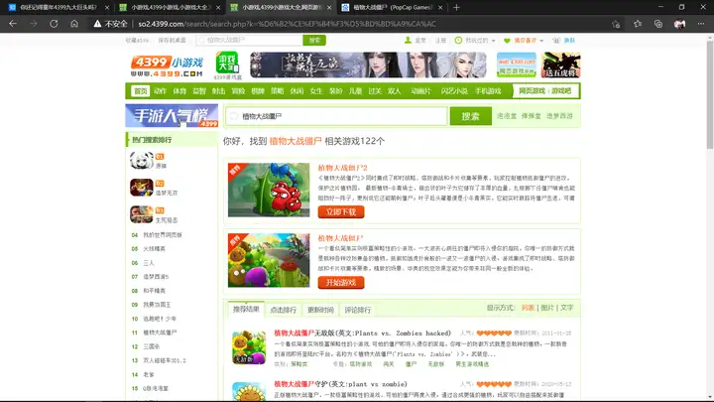Image resolution: width=714 pixels, height=402 pixels.
Task: Open the 植物大战僵尸 featured thumbnail image
Action: 269,260
